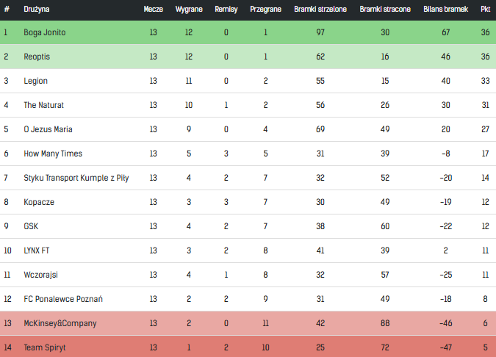496x357 pixels.
Task: Click the Bilans bramek column header
Action: (445, 10)
